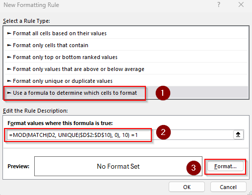Confirm the rule with OK
Viewport: 252px width, 195px height.
(187, 187)
